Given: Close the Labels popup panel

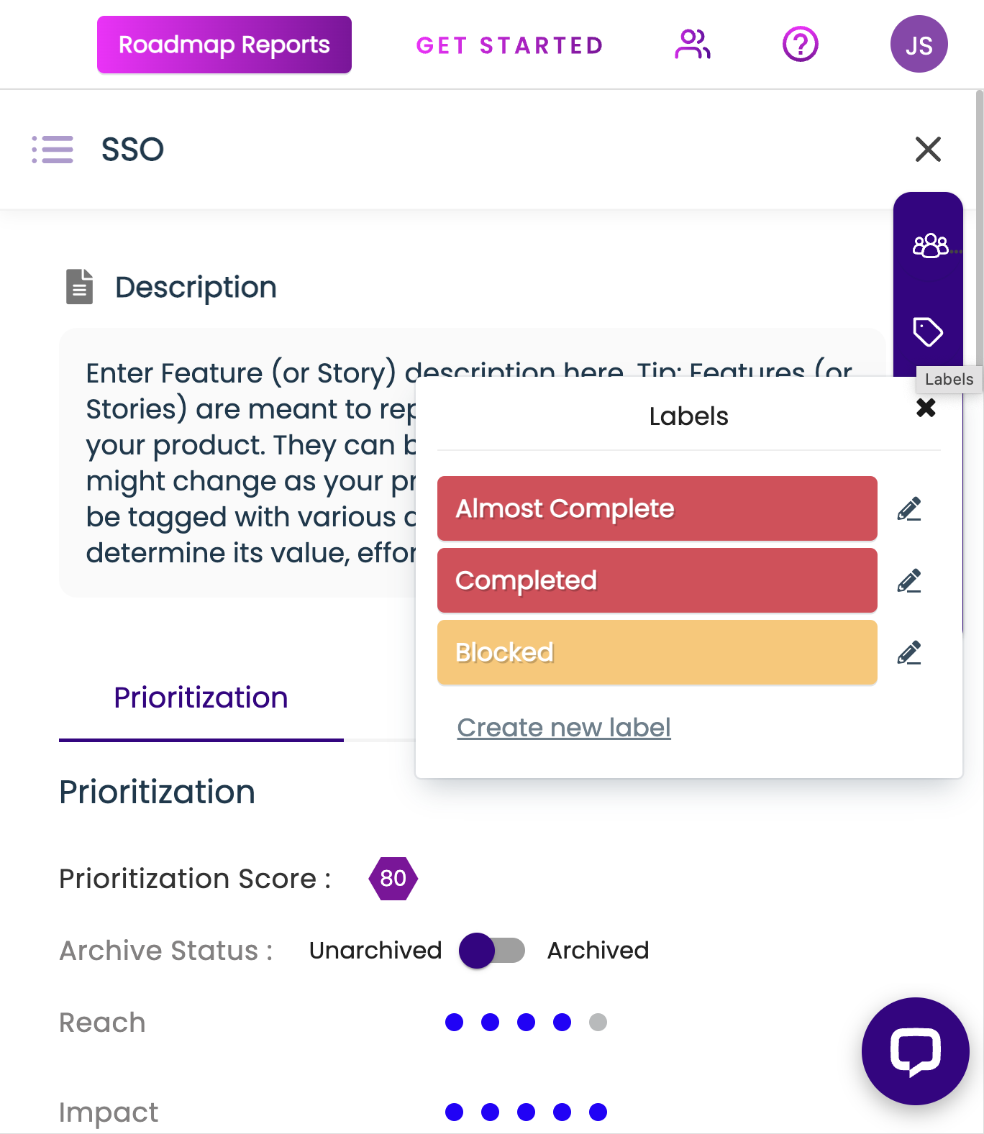Looking at the screenshot, I should click(926, 408).
